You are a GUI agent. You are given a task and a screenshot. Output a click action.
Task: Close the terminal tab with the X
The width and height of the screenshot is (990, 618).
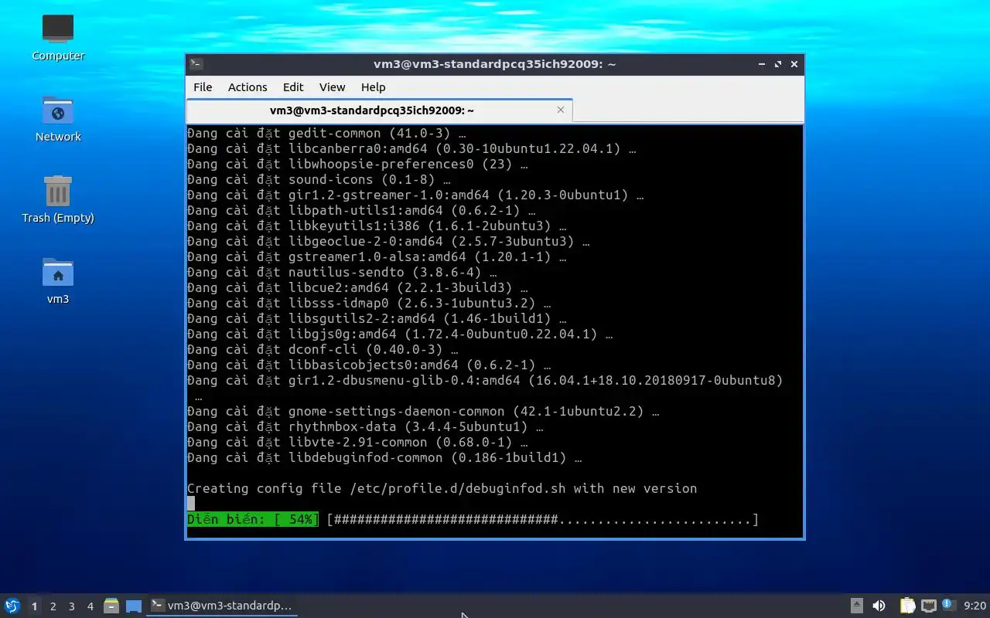pos(561,110)
